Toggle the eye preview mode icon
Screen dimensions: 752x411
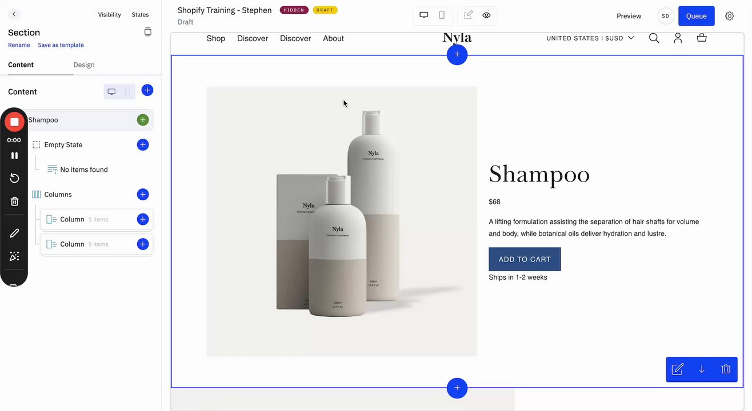click(486, 15)
